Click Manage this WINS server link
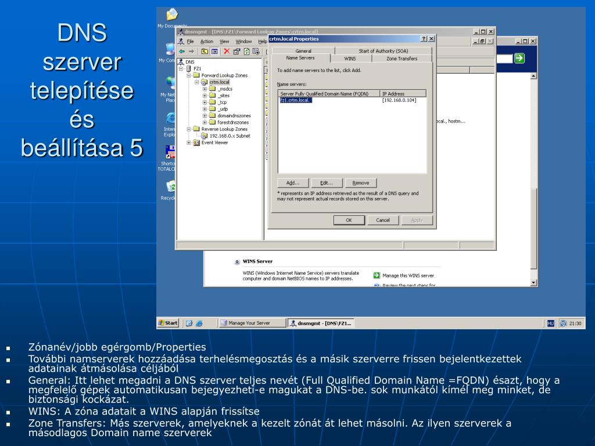 tap(408, 276)
